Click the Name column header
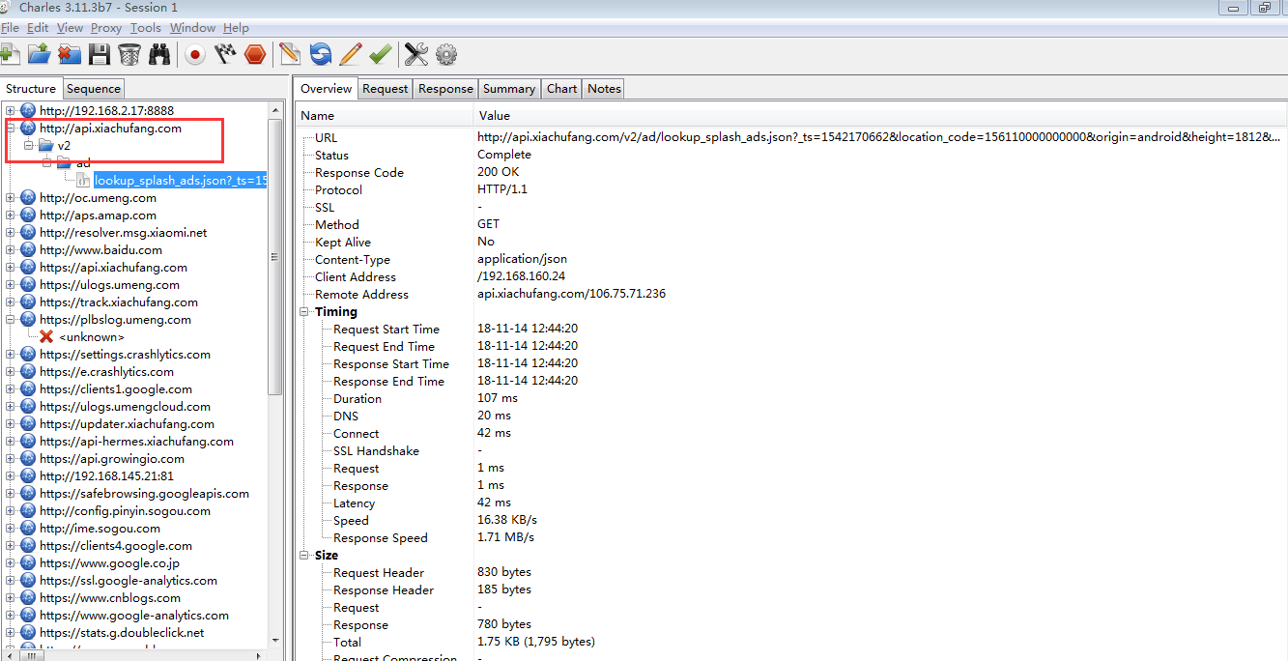 [x=384, y=115]
